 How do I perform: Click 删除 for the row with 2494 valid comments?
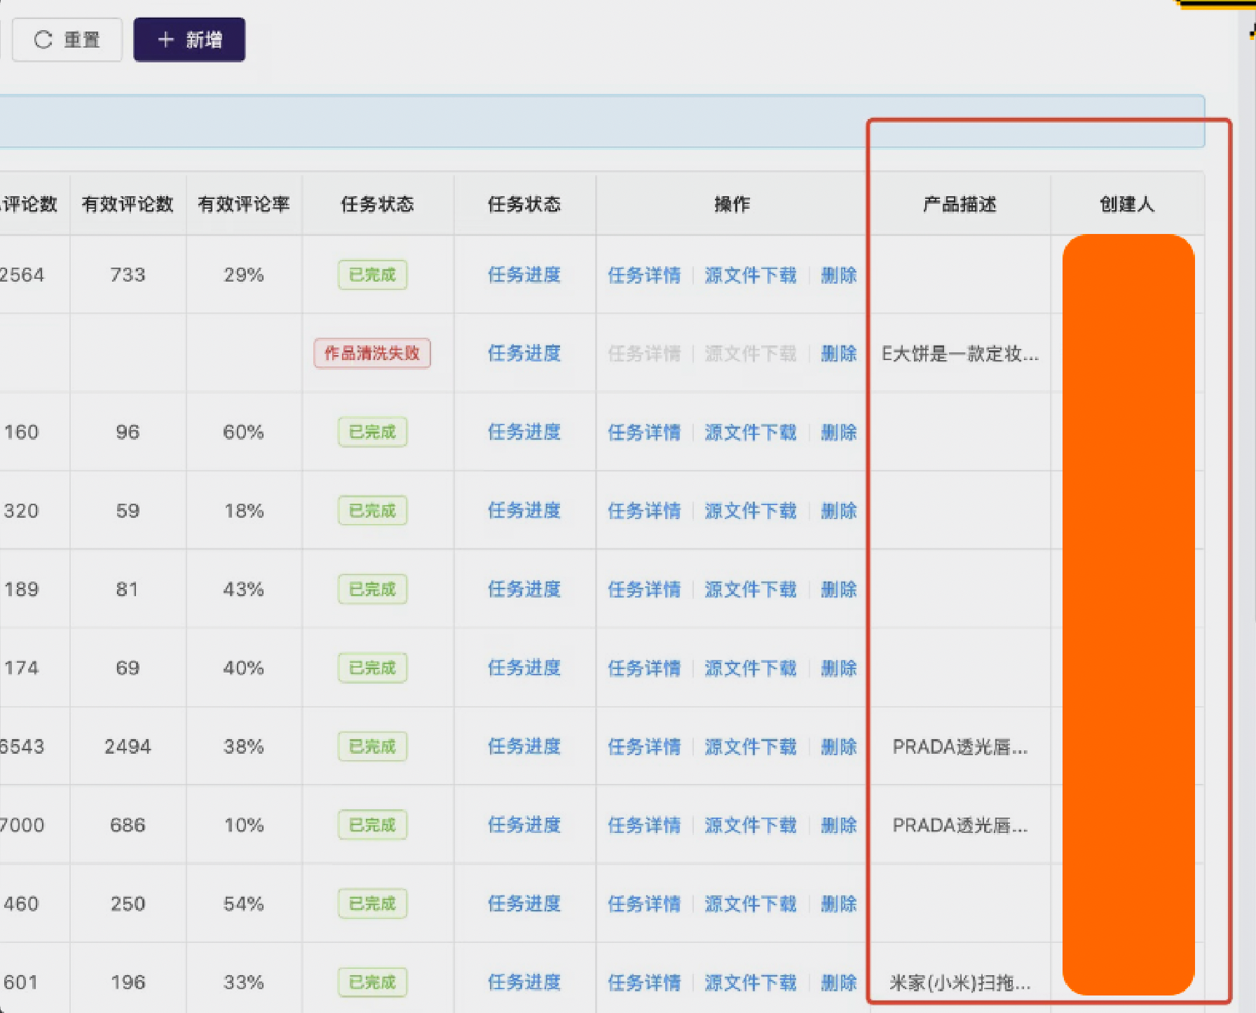[839, 747]
